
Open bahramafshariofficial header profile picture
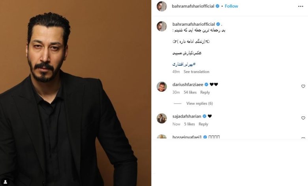point(162,6)
